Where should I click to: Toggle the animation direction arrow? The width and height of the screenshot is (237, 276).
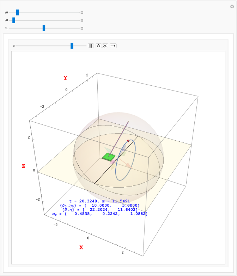click(113, 46)
